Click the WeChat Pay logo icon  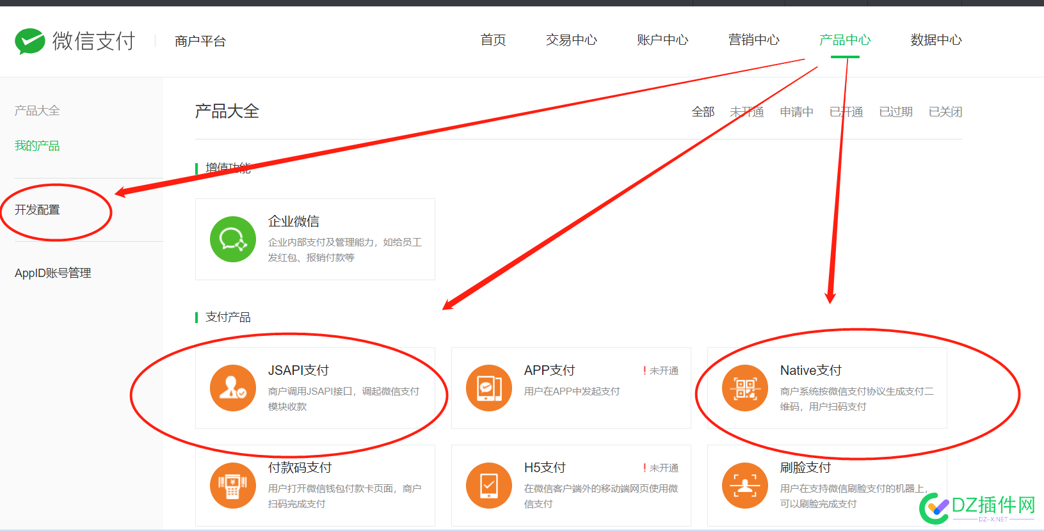[30, 41]
